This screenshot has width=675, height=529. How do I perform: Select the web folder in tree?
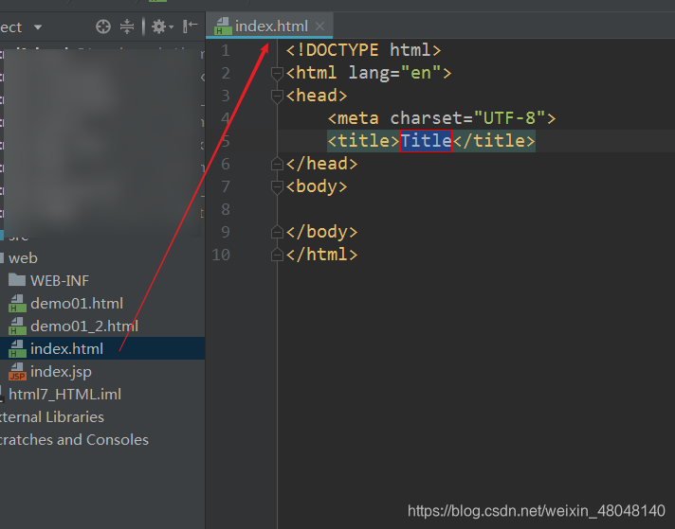(x=23, y=258)
